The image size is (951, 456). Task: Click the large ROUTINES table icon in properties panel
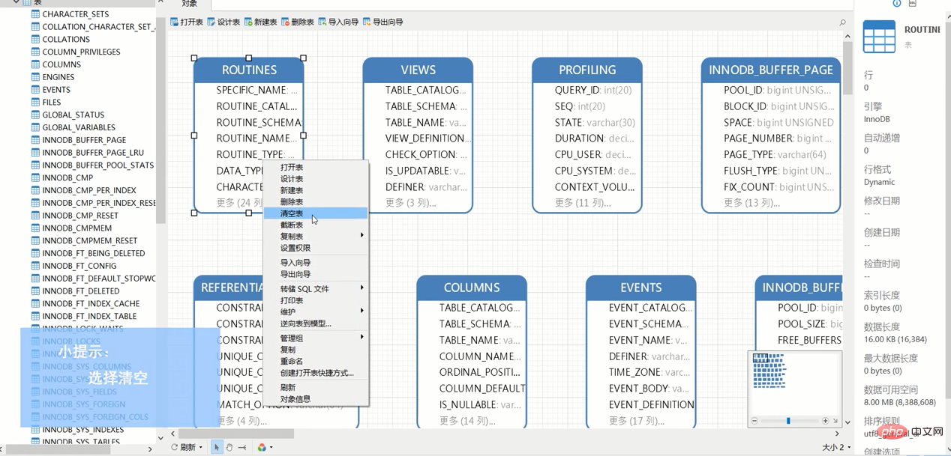click(x=879, y=37)
